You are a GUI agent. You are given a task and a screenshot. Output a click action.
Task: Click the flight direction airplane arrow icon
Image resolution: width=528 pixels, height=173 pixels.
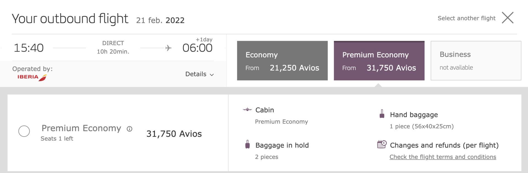click(x=168, y=48)
